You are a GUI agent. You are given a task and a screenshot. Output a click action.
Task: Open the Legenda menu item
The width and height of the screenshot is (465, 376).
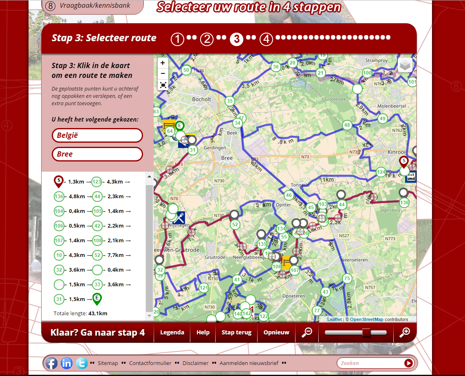point(172,332)
